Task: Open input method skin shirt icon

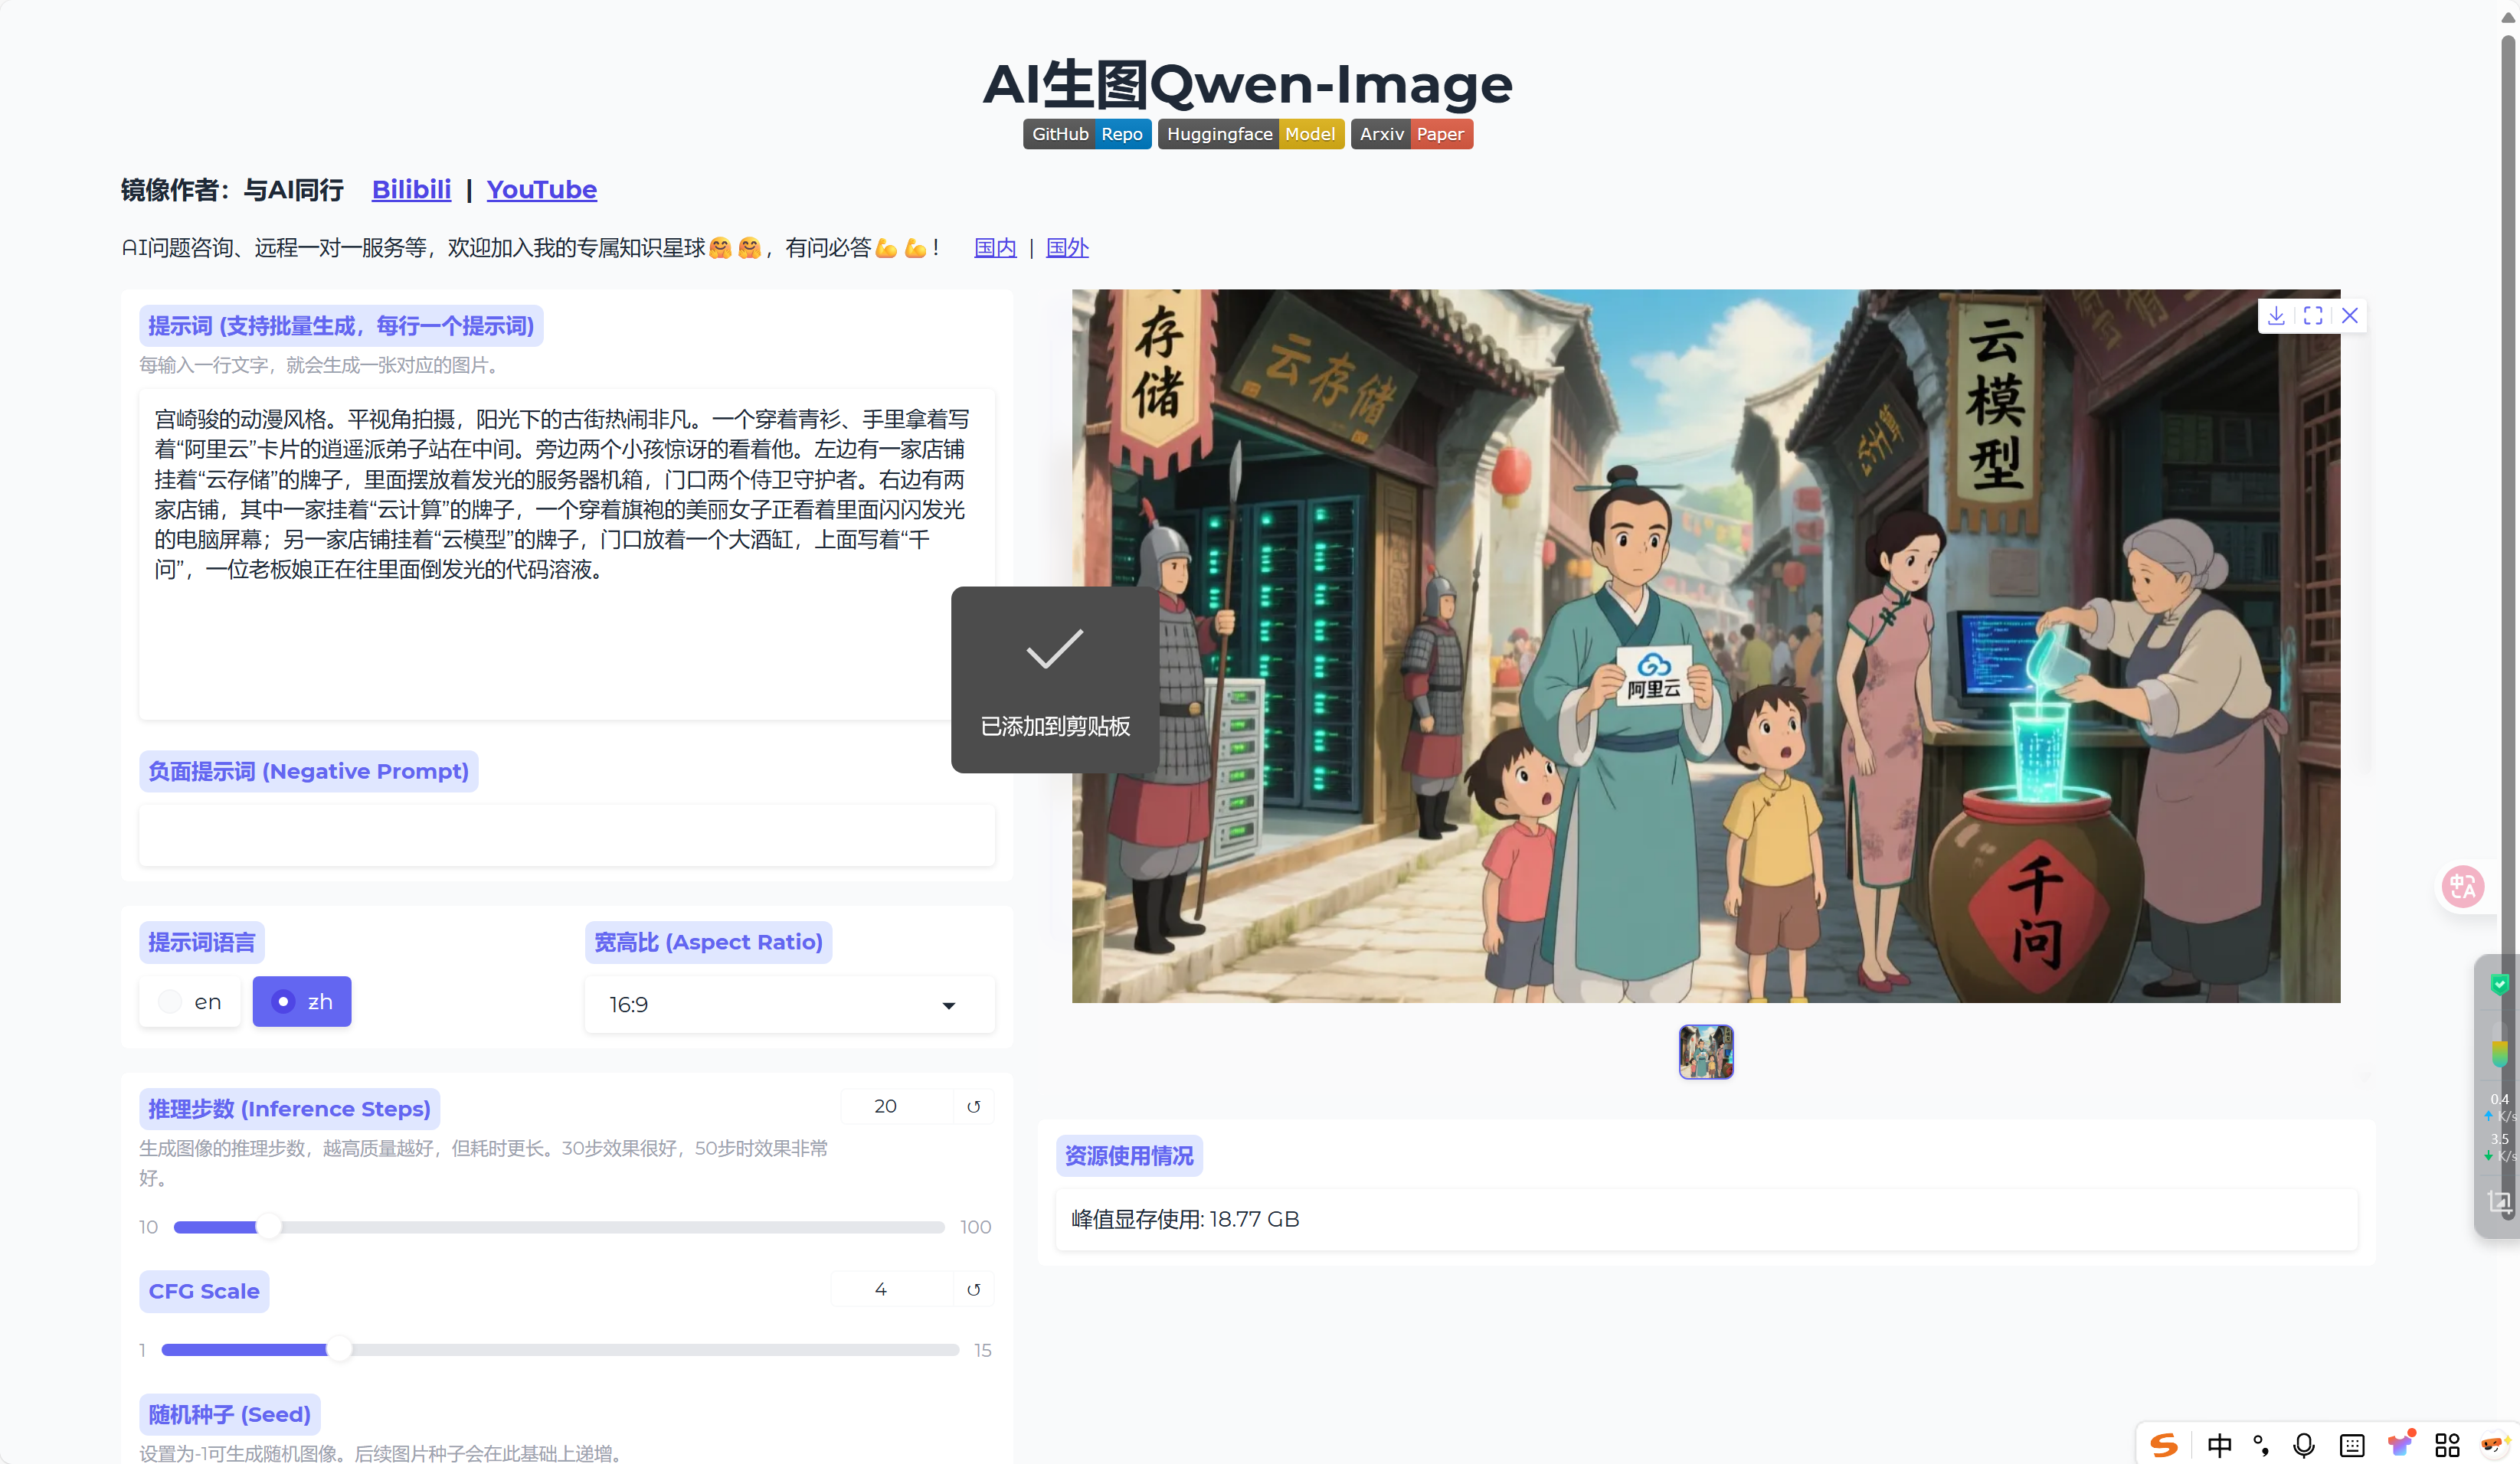Action: click(x=2400, y=1443)
